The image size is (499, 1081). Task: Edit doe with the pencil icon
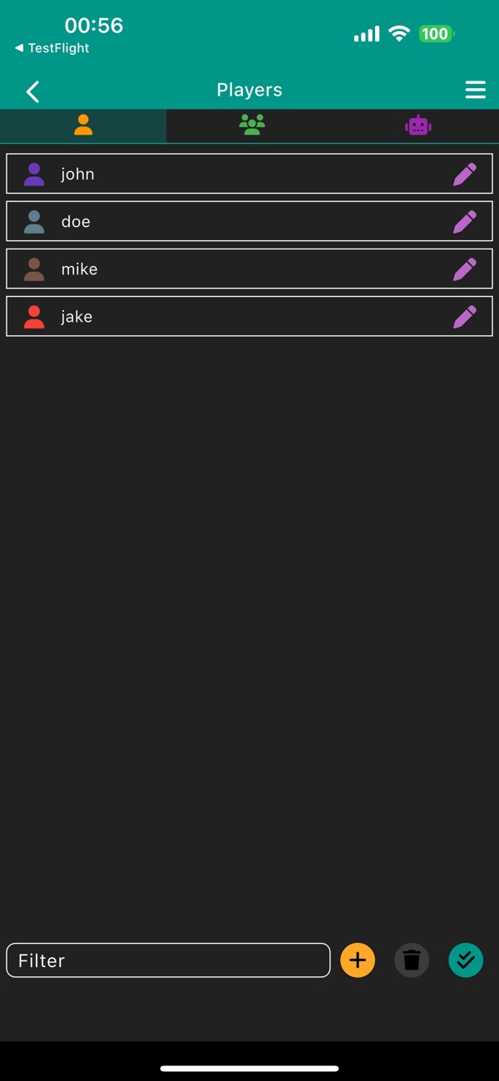click(465, 221)
